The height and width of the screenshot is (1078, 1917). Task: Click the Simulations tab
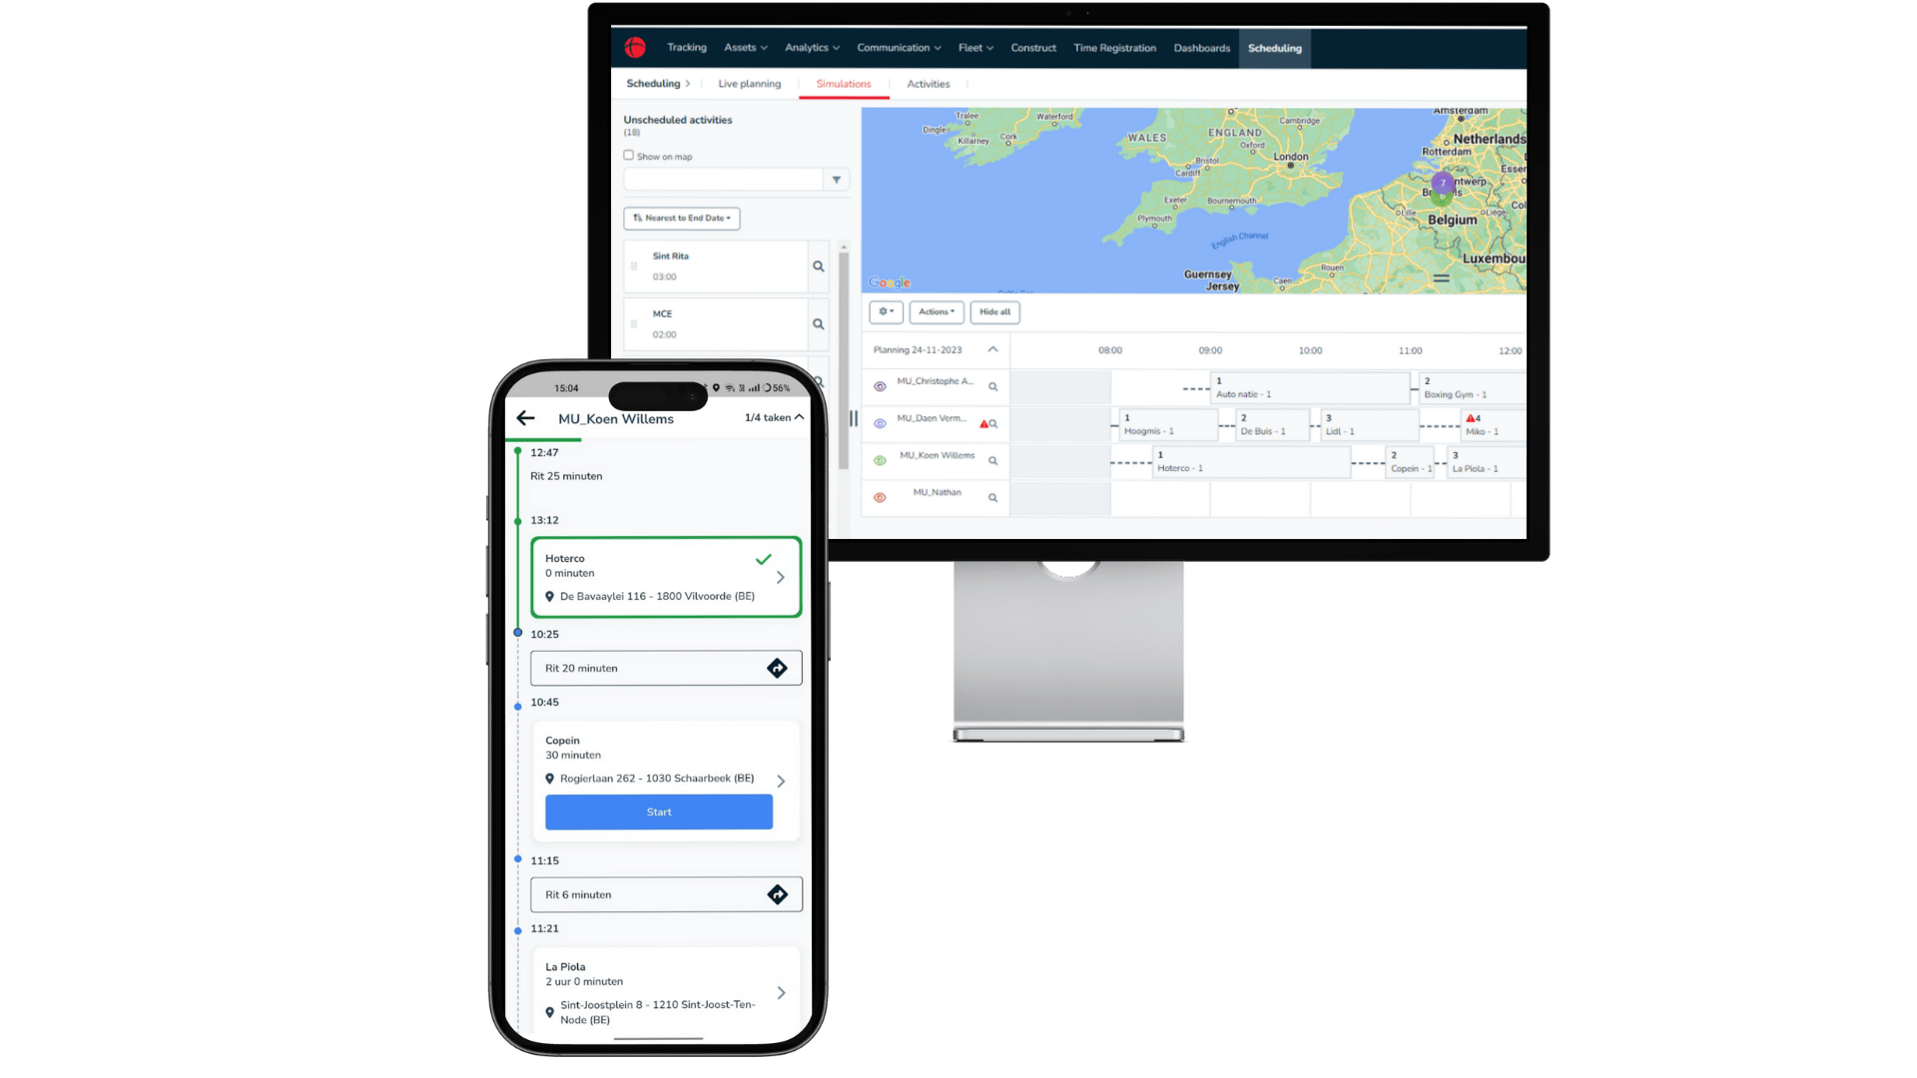pyautogui.click(x=844, y=84)
